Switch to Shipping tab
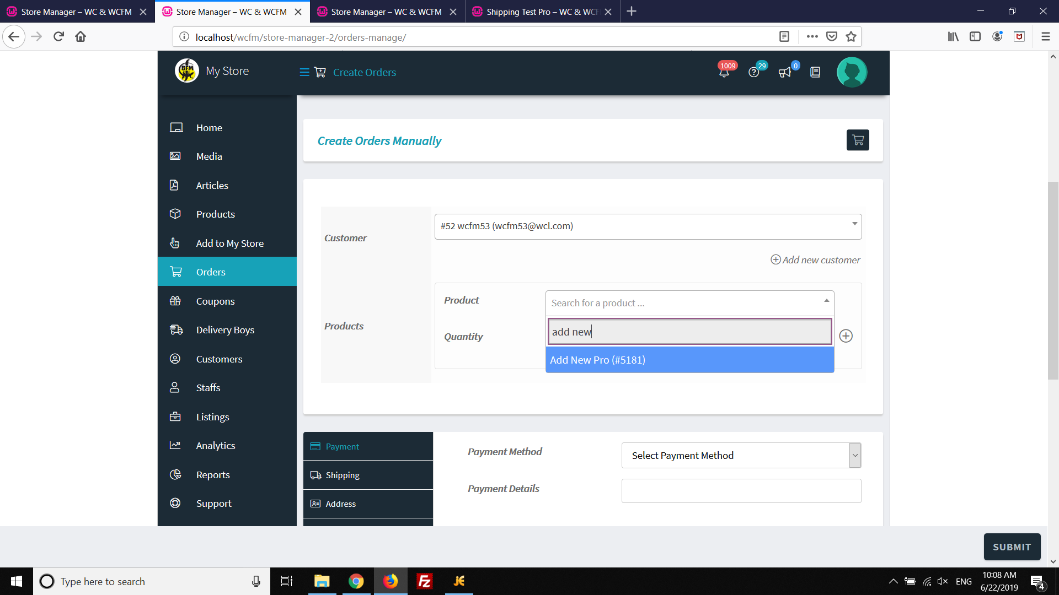Image resolution: width=1059 pixels, height=595 pixels. click(368, 475)
